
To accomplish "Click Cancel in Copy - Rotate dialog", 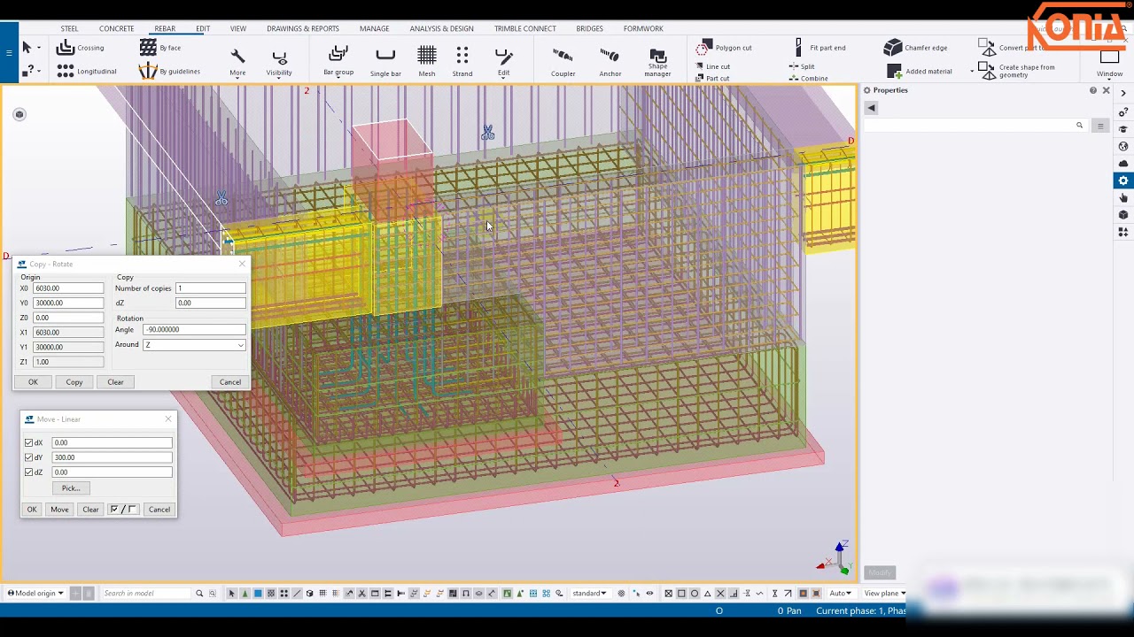I will point(230,382).
